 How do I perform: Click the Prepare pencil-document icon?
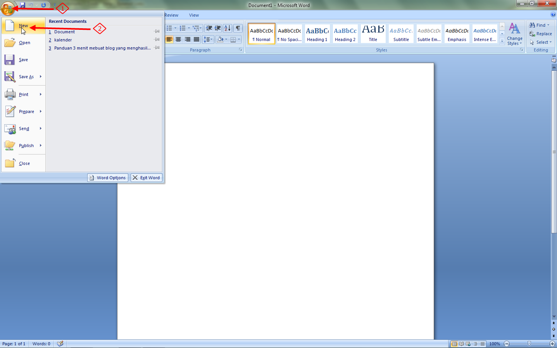click(10, 111)
